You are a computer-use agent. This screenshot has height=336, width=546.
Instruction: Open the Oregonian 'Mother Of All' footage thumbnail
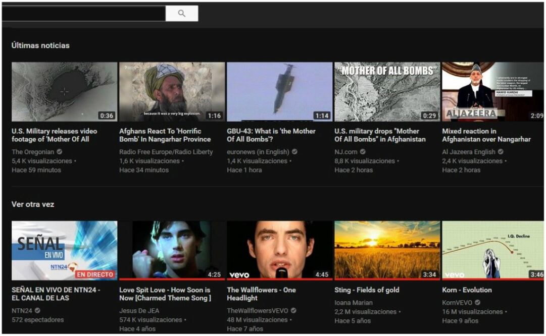[x=64, y=92]
